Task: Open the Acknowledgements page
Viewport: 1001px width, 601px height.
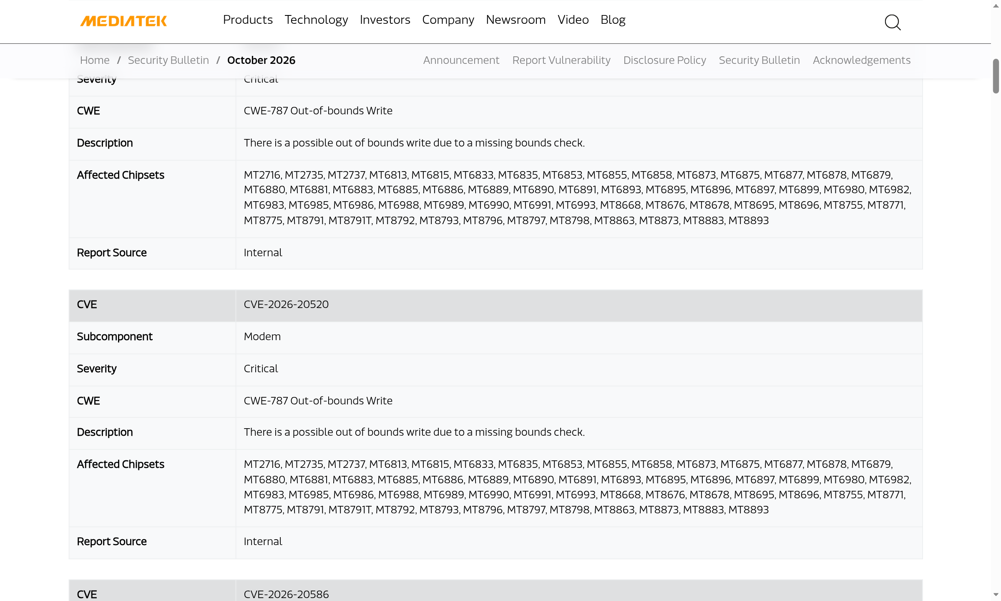Action: [x=861, y=60]
